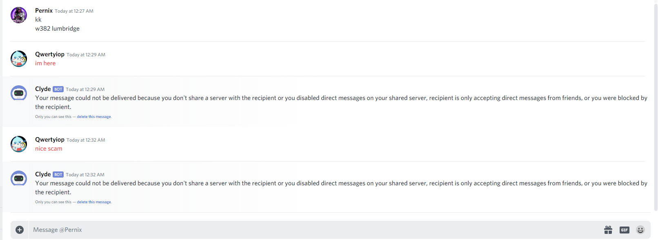Focus the Message @Pernix input field

click(x=286, y=230)
